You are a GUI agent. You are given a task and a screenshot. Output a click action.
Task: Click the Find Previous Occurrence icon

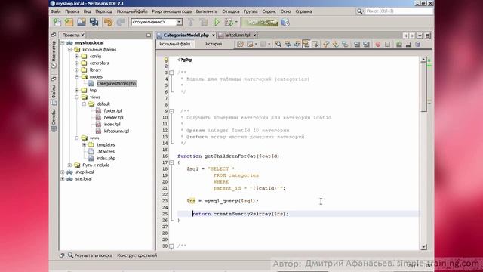click(x=288, y=45)
